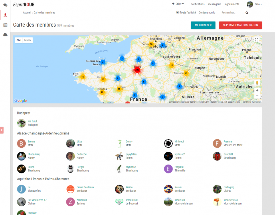275x215 pixels.
Task: Open nhut (Jean) member profile link
Action: click(34, 154)
